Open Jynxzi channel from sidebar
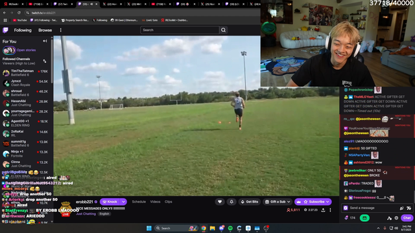 coord(25,83)
